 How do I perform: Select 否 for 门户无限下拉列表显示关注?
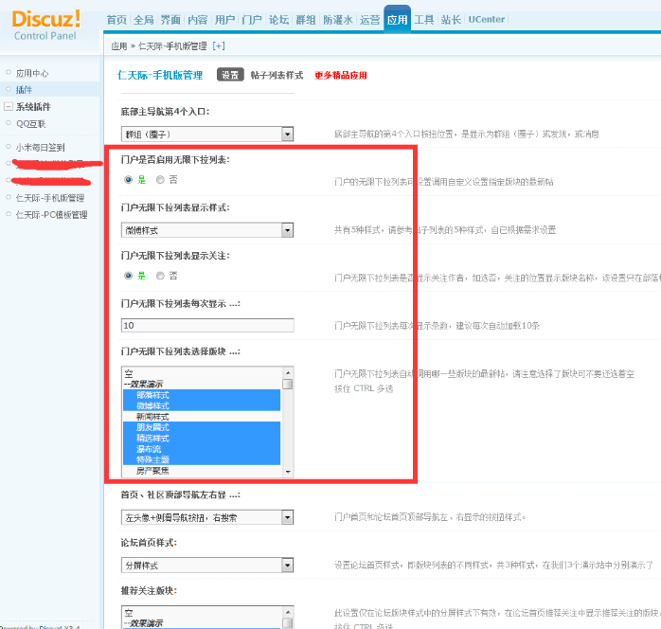coord(160,276)
